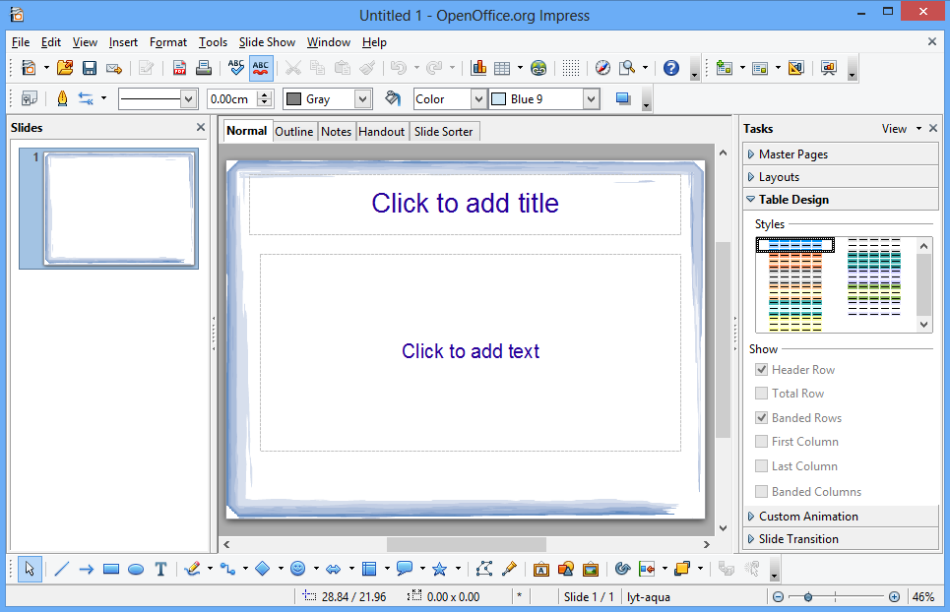Toggle the Header Row checkbox
Image resolution: width=950 pixels, height=612 pixels.
coord(762,370)
